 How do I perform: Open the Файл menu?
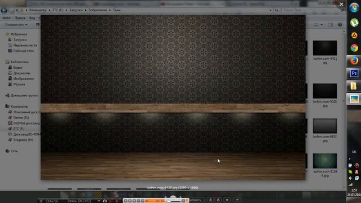(x=6, y=18)
